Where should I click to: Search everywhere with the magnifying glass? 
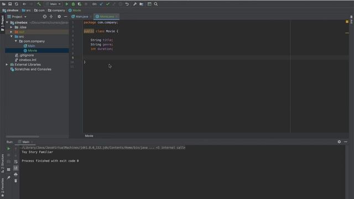pyautogui.click(x=156, y=4)
